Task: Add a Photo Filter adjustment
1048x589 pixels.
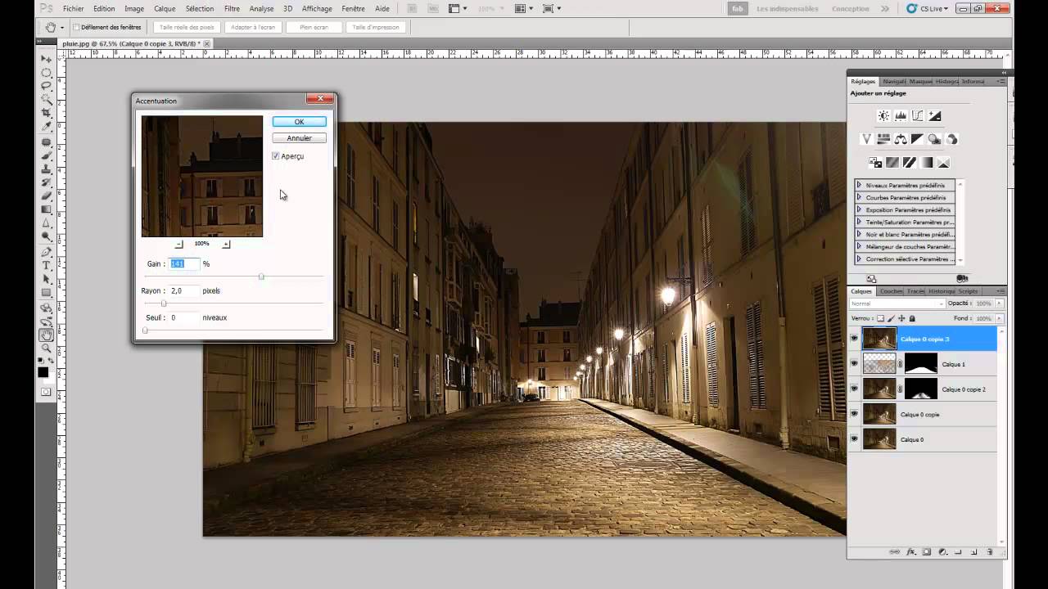Action: point(934,139)
